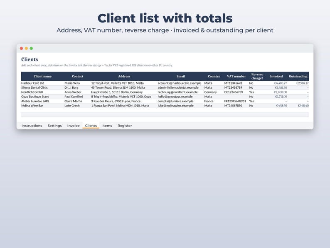
Task: Click the Contact column header
Action: [77, 76]
